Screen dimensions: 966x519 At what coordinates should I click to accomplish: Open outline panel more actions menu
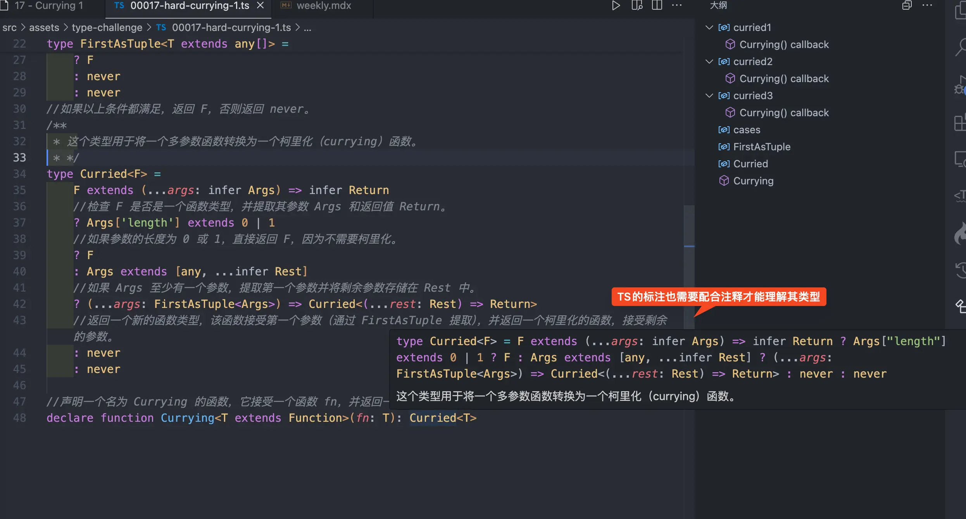coord(927,5)
